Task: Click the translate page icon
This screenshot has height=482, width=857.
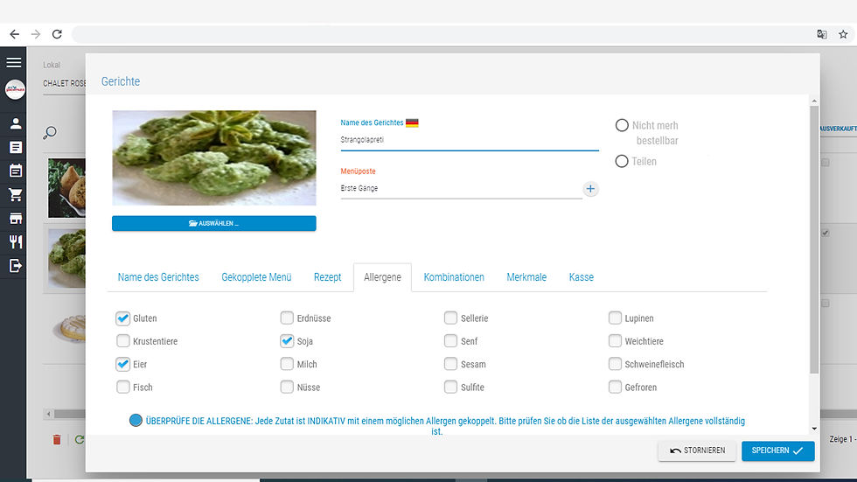Action: click(821, 34)
